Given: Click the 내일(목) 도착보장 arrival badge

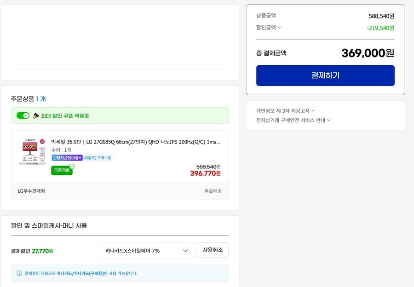Looking at the screenshot, I should pyautogui.click(x=97, y=158).
